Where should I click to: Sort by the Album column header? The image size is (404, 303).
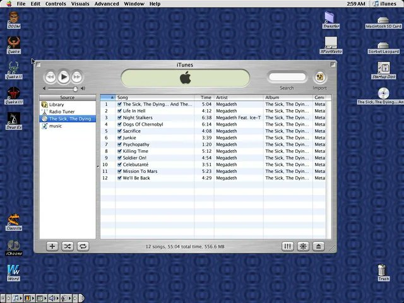[288, 97]
